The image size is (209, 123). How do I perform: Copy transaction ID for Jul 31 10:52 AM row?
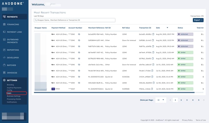(x=153, y=65)
